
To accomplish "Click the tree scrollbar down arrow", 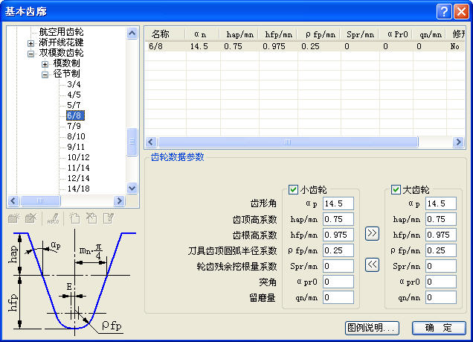I will [132, 189].
